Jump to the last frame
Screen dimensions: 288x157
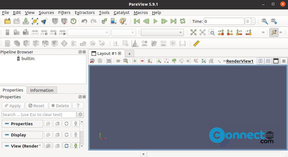coord(173,21)
